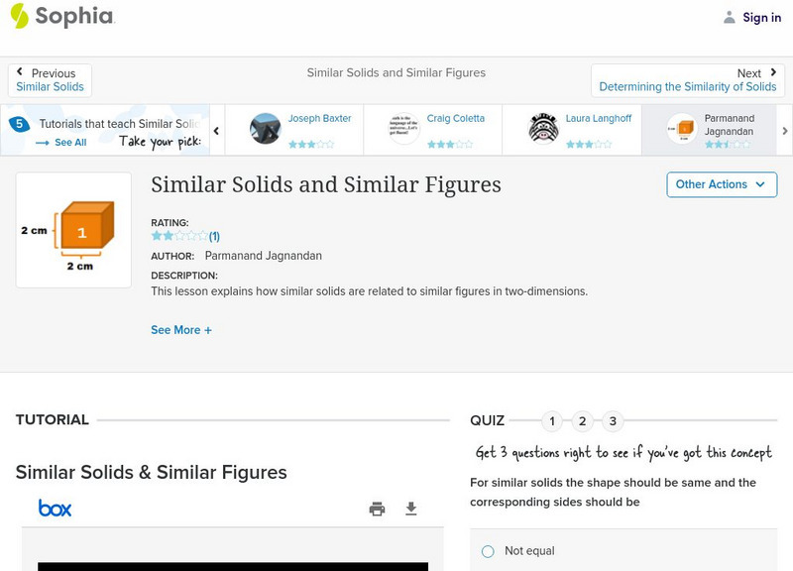Click the Box logo in the viewer
Image resolution: width=793 pixels, height=571 pixels.
pos(56,509)
